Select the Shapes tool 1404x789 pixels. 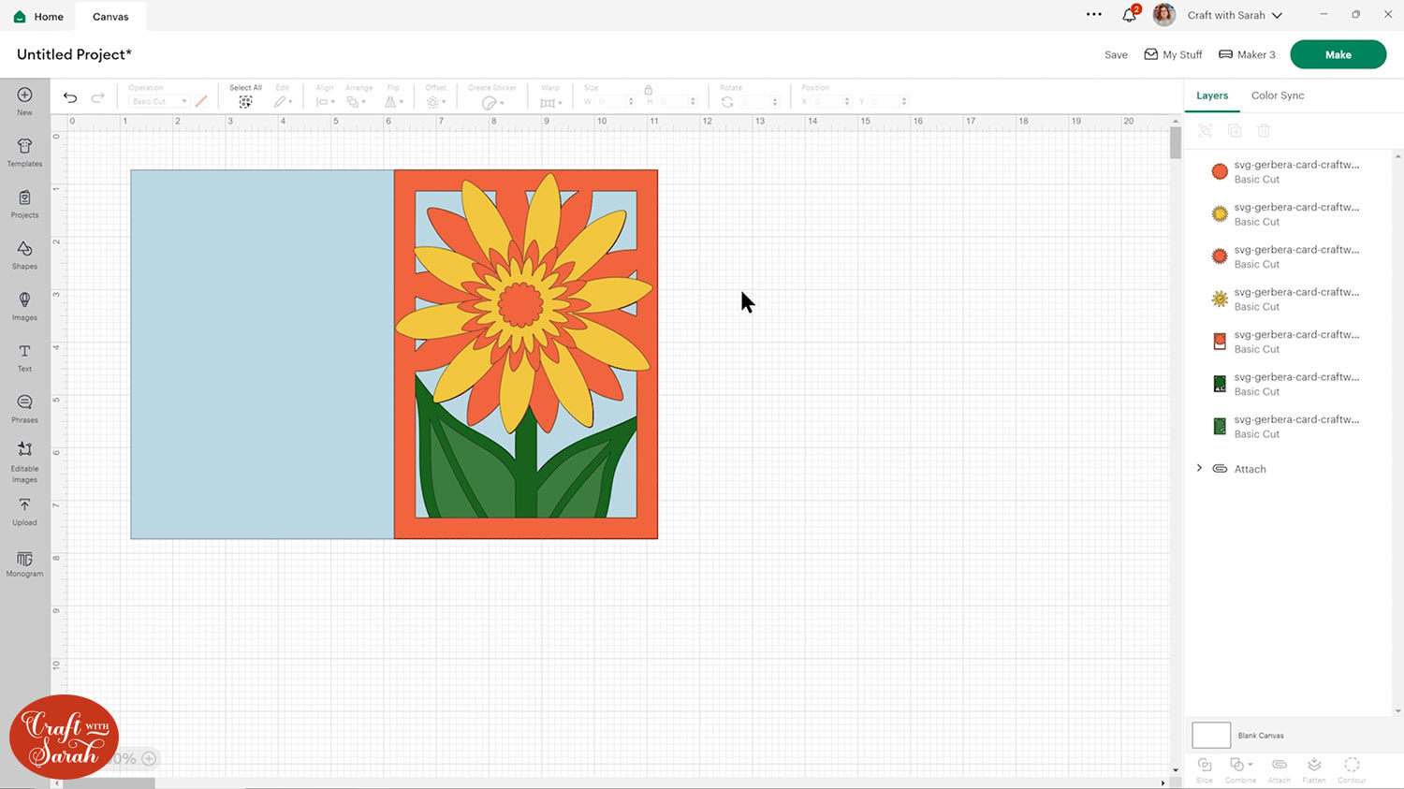tap(24, 254)
